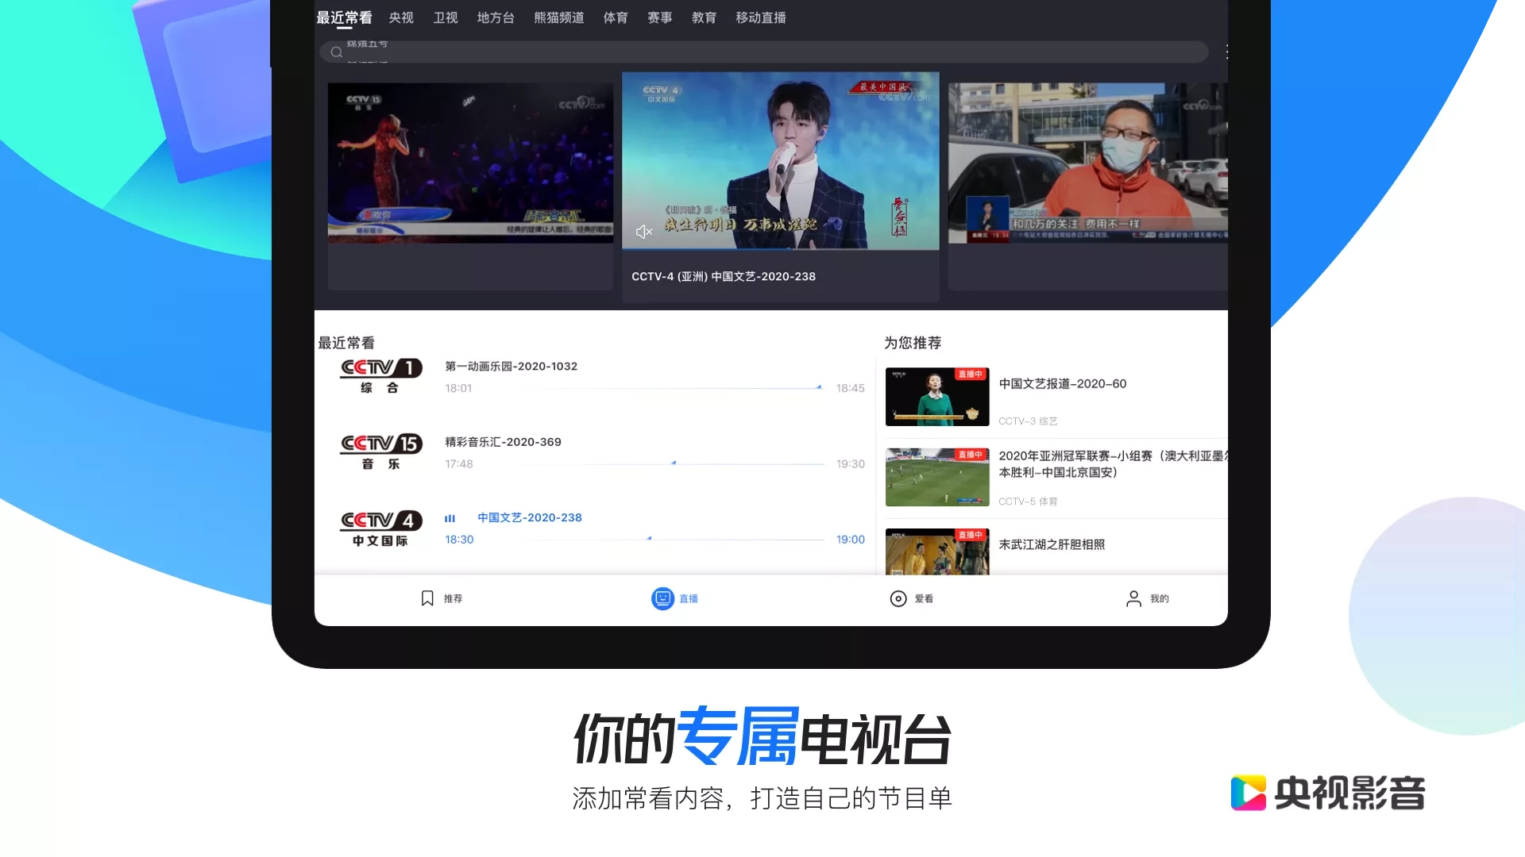Viewport: 1525px width, 857px height.
Task: Click the 18:30 start time label
Action: (459, 540)
